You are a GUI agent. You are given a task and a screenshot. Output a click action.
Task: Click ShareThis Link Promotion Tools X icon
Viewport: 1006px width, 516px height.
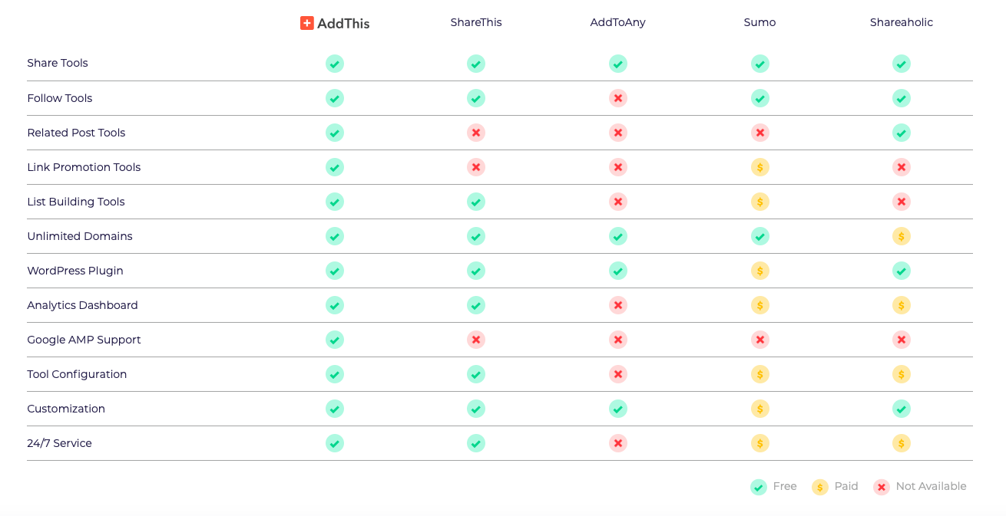(476, 167)
